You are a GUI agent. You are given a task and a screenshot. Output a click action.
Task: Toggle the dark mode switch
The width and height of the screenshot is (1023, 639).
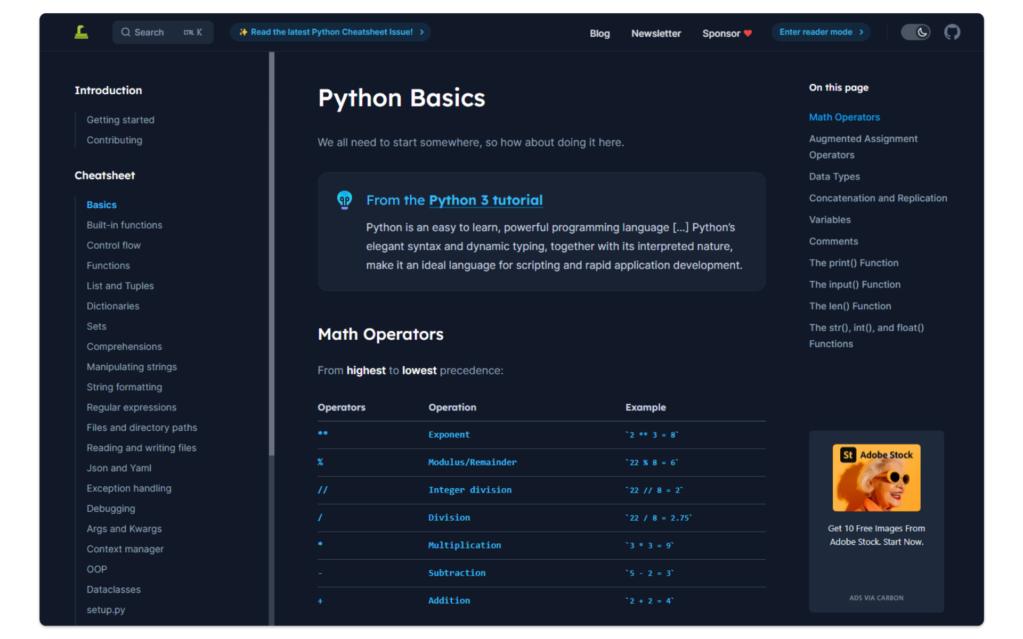[915, 32]
